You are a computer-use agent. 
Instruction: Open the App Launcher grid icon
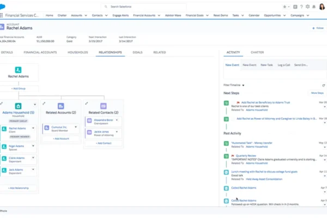click(1, 15)
